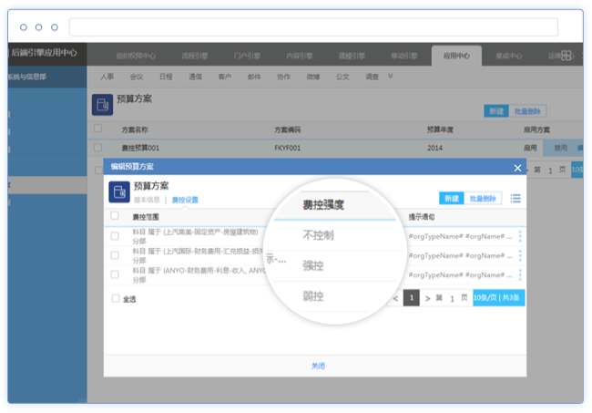Go to the next page using the > arrow
The image size is (592, 413).
428,298
